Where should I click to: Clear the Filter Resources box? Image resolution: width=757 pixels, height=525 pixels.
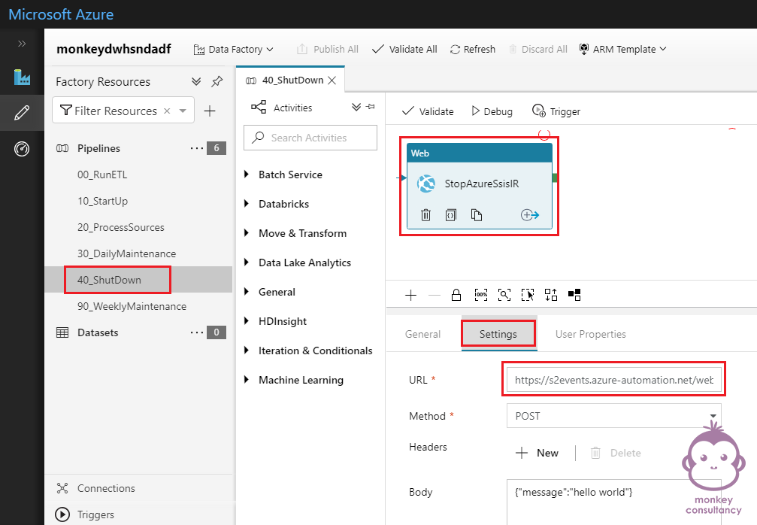tap(167, 111)
